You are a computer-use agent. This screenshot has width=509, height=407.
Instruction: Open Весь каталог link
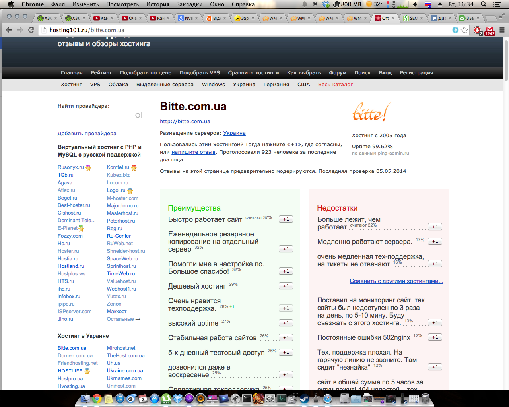335,84
